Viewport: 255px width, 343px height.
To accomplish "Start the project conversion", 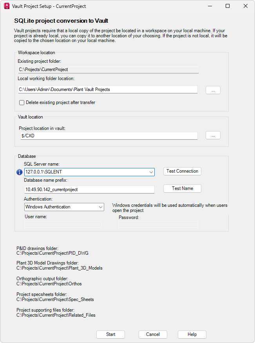I will point(111,334).
